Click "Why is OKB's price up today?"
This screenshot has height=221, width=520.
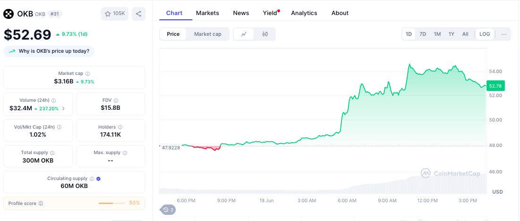click(49, 51)
